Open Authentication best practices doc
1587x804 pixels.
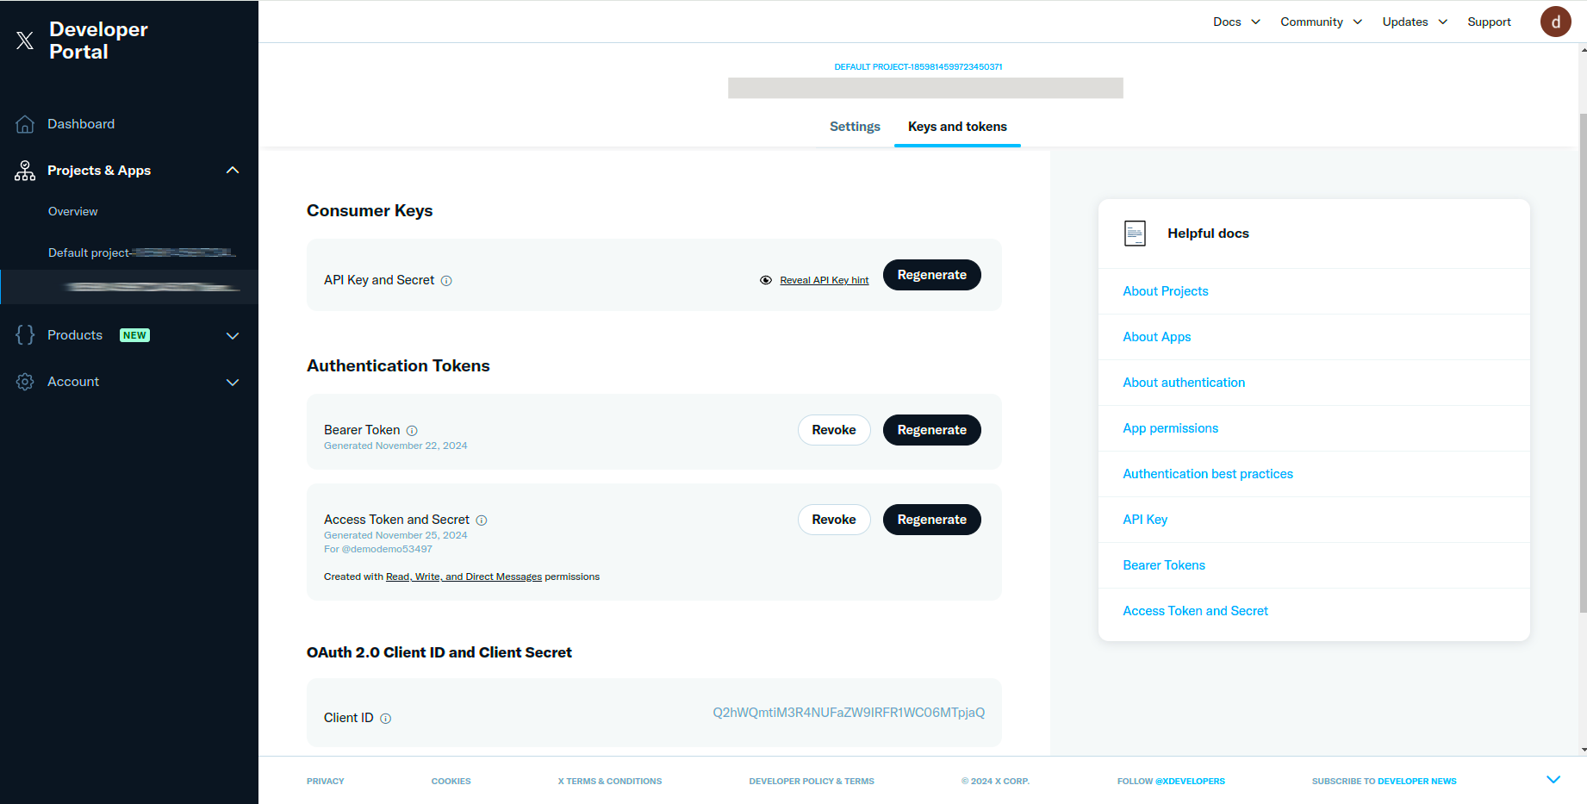[x=1208, y=474]
